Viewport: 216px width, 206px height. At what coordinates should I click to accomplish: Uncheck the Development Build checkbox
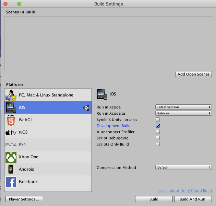coord(158,126)
